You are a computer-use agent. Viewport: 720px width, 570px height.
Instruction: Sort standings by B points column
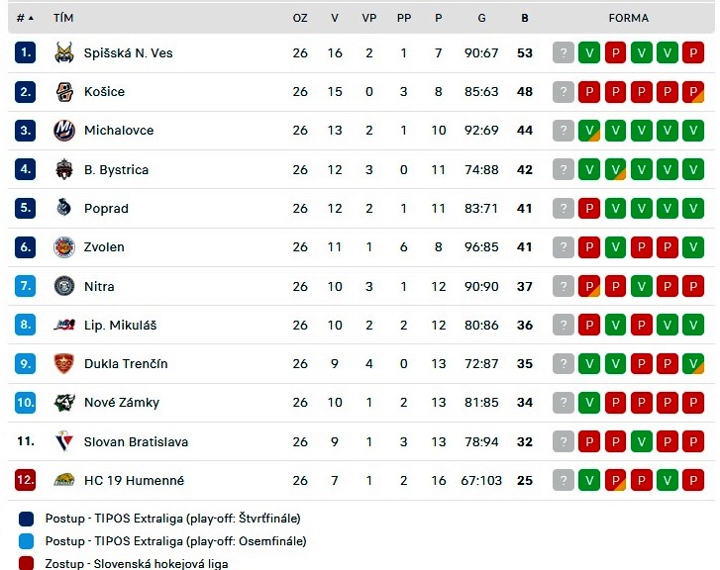pos(525,18)
